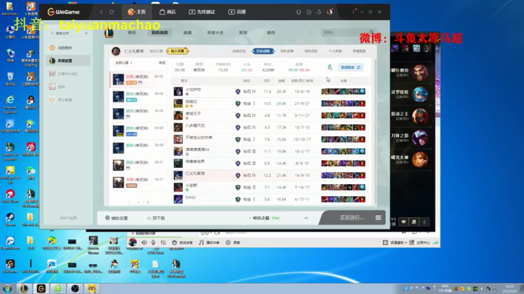
Task: Open the 全部比赛 match filter dropdown
Action: 124,63
